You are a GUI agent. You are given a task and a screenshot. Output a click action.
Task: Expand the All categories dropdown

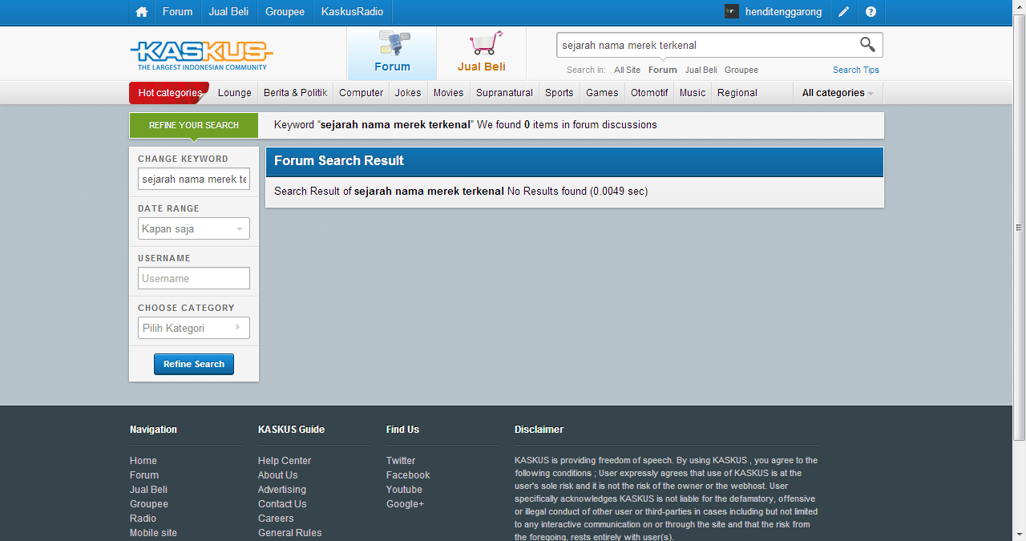click(x=838, y=93)
